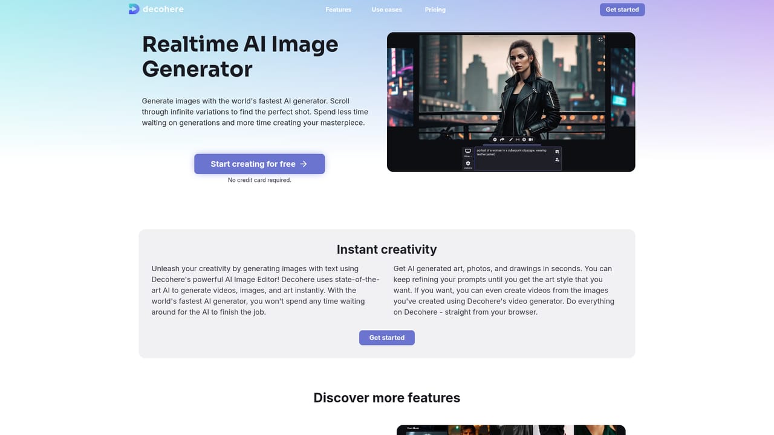Open the Features menu item
774x435 pixels.
pos(338,10)
